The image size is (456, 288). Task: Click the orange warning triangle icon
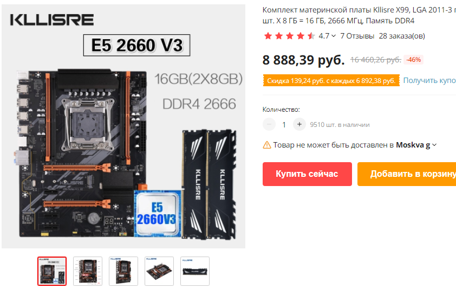pyautogui.click(x=266, y=145)
